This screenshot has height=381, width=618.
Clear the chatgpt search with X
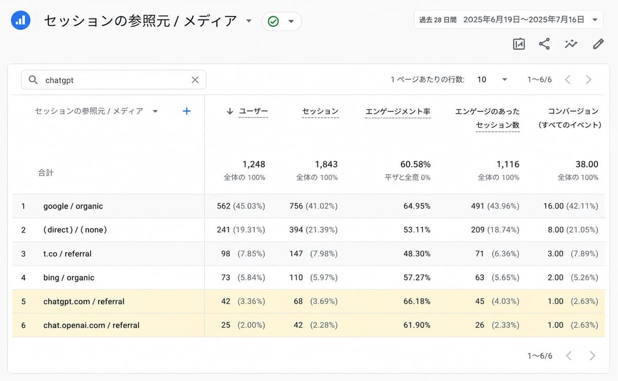(x=195, y=80)
